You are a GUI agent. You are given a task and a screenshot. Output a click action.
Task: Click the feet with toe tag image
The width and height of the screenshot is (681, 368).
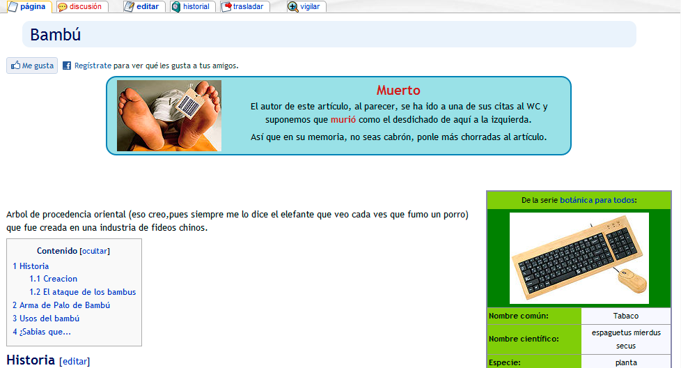click(169, 116)
